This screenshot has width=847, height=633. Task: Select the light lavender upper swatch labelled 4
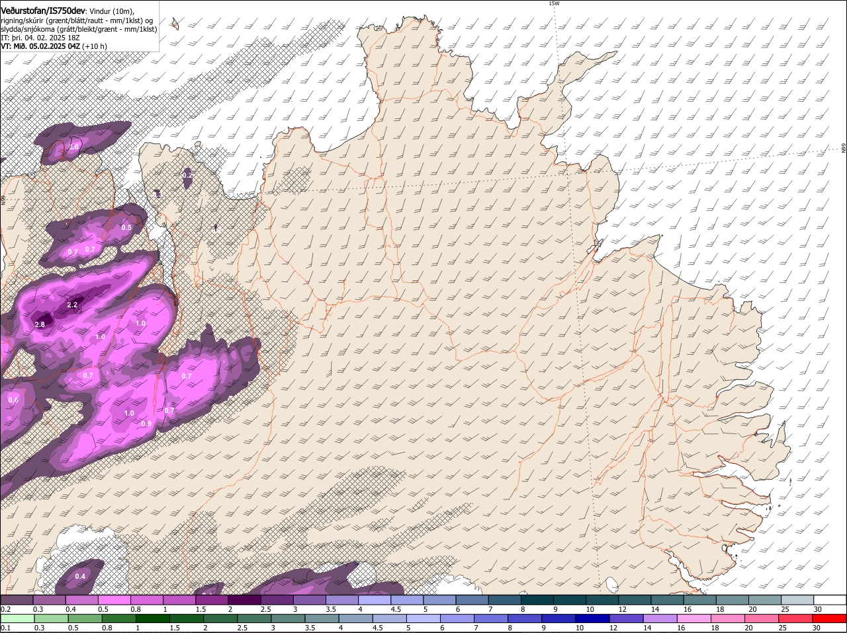[374, 599]
